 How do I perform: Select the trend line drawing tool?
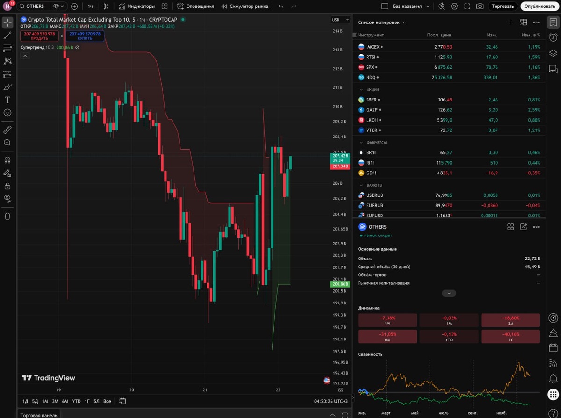(x=7, y=36)
